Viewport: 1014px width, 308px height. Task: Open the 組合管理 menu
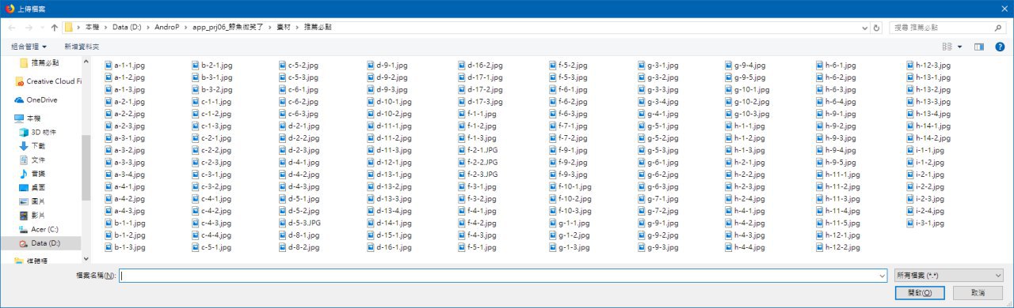coord(29,47)
